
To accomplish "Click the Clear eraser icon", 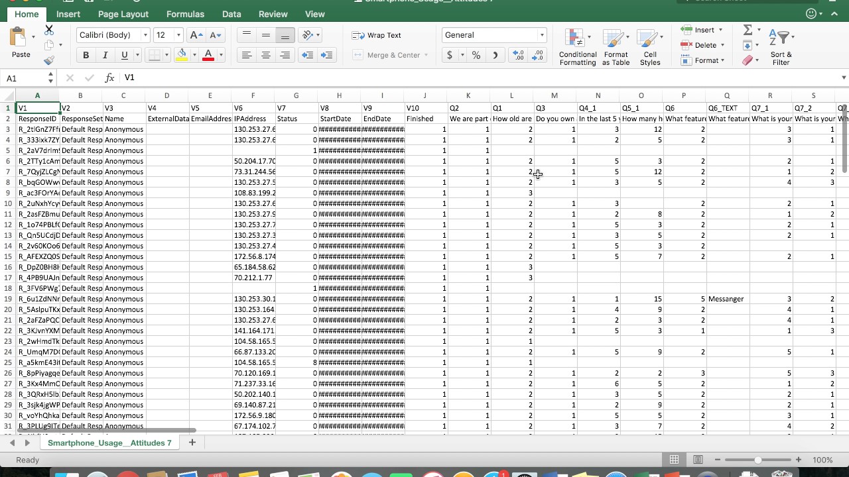I will pos(748,60).
